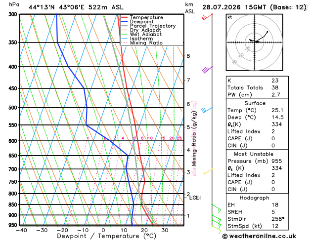Click the Mixing Ratio (g/kg) vertical label

[x=194, y=138]
